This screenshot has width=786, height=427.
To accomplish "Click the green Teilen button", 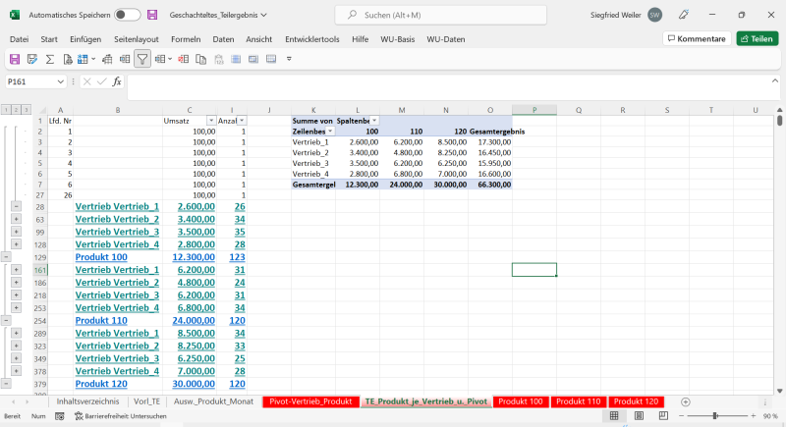I will pyautogui.click(x=758, y=38).
